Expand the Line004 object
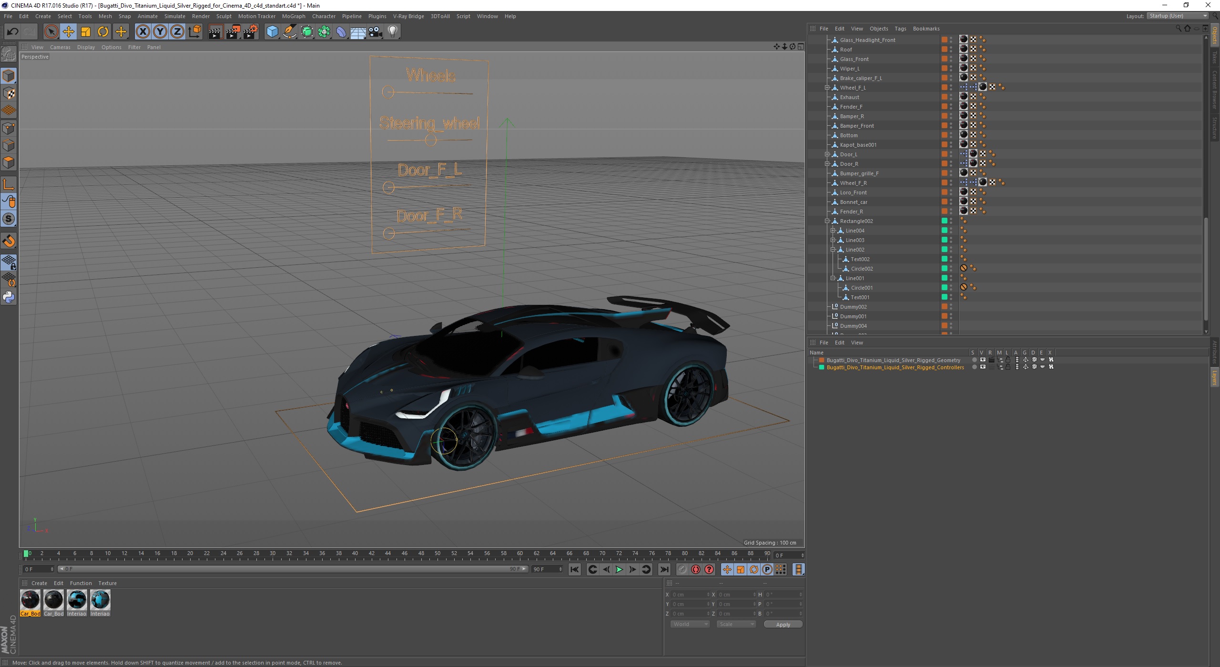This screenshot has height=667, width=1220. pyautogui.click(x=833, y=231)
